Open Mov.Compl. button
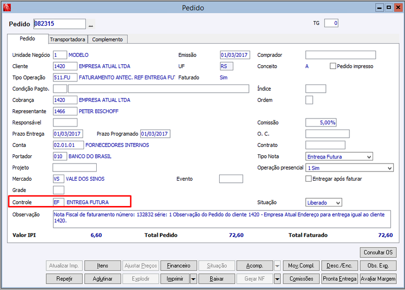 pyautogui.click(x=301, y=266)
